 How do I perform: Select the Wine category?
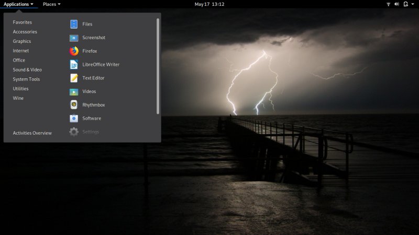(x=18, y=98)
